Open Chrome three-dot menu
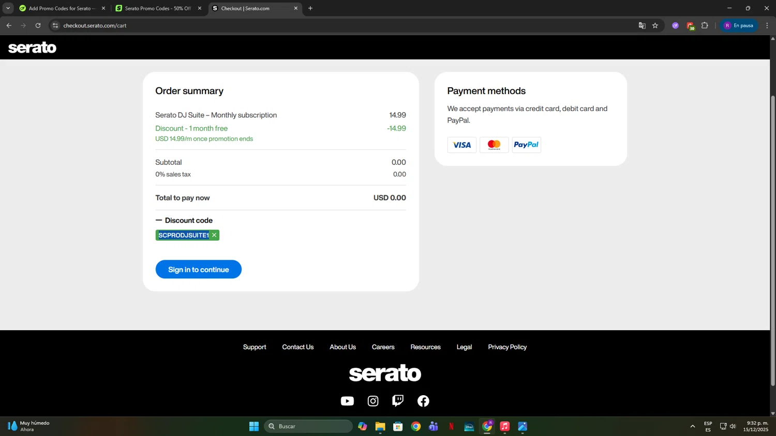This screenshot has height=436, width=776. (x=767, y=25)
